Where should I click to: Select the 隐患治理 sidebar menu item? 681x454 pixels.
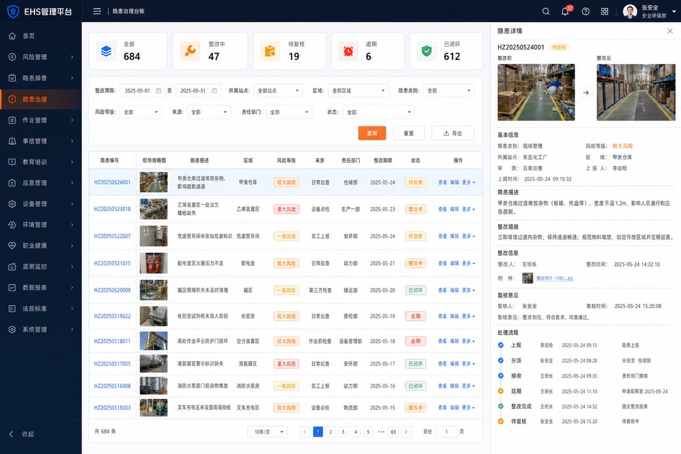[41, 99]
